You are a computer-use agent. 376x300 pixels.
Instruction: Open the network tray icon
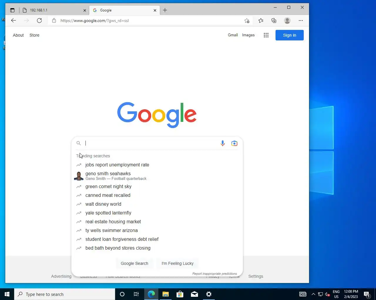(320, 294)
